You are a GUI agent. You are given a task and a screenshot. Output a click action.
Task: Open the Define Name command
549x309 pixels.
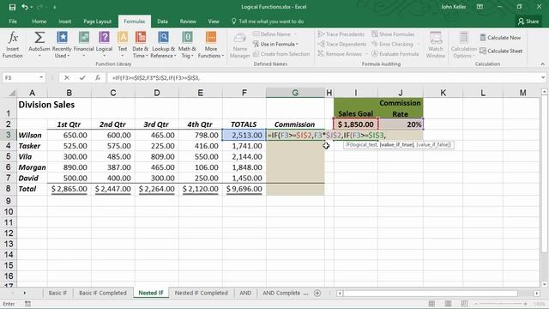[272, 34]
